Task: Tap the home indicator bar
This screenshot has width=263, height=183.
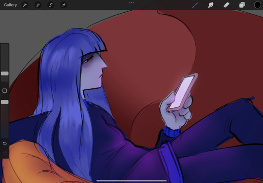Action: pyautogui.click(x=131, y=181)
